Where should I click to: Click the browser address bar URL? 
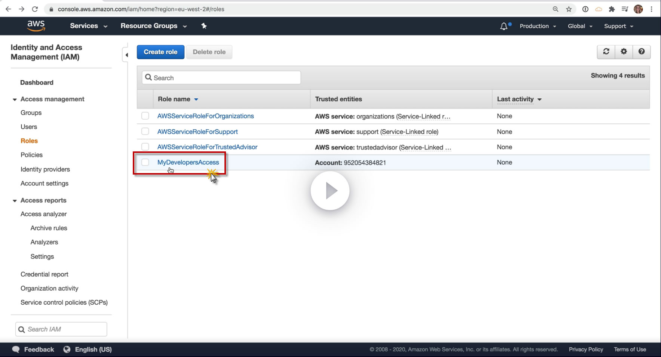(141, 9)
